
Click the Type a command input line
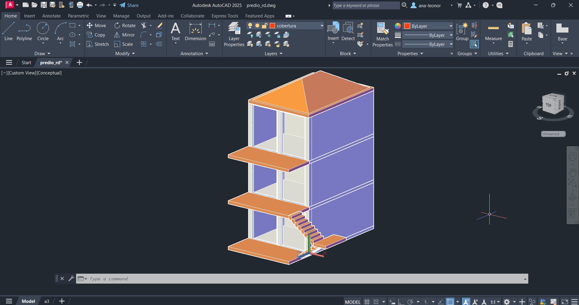point(302,279)
